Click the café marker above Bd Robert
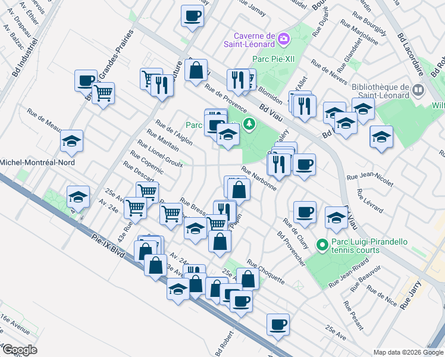The image size is (445, 357). coord(241,303)
